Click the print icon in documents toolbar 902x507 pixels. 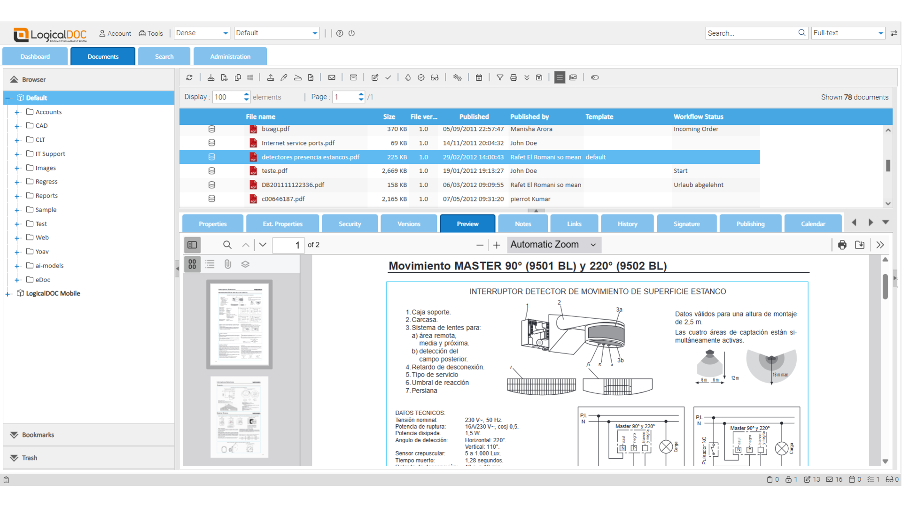coord(513,77)
